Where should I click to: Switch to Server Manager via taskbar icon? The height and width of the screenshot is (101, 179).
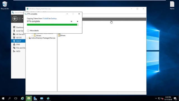(35, 98)
